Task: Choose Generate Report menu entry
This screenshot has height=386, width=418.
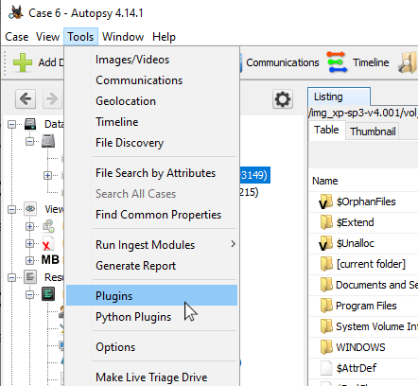Action: 151,266
